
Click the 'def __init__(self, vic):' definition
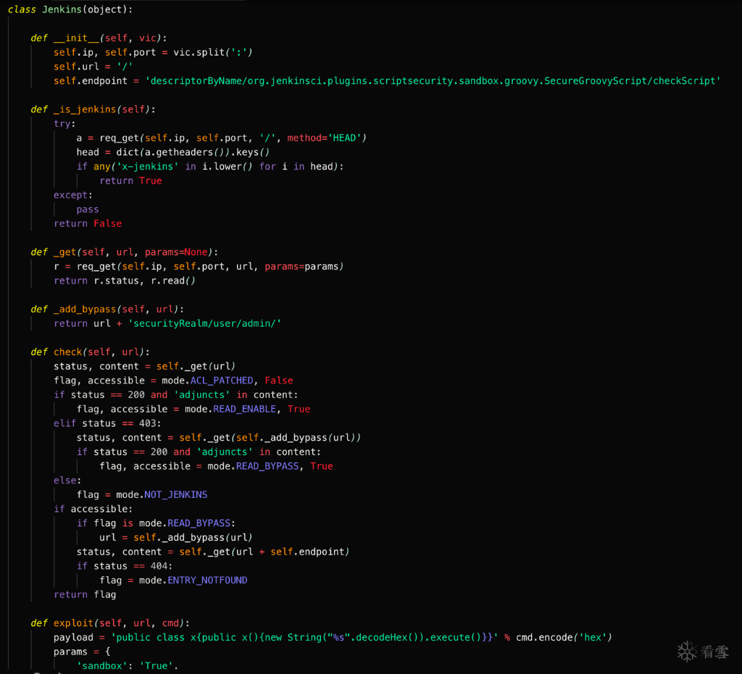tap(99, 38)
